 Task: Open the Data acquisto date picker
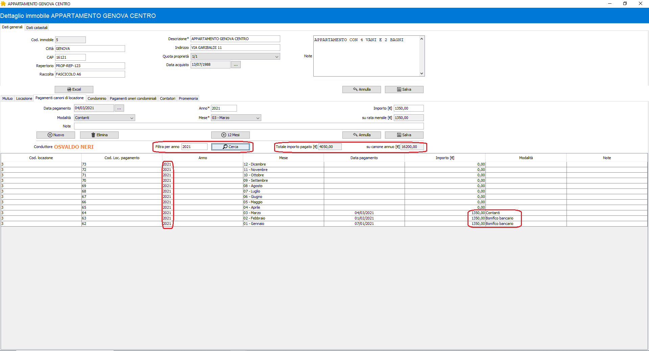[236, 65]
